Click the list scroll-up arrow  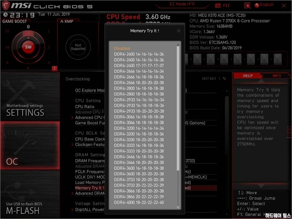coord(178,44)
